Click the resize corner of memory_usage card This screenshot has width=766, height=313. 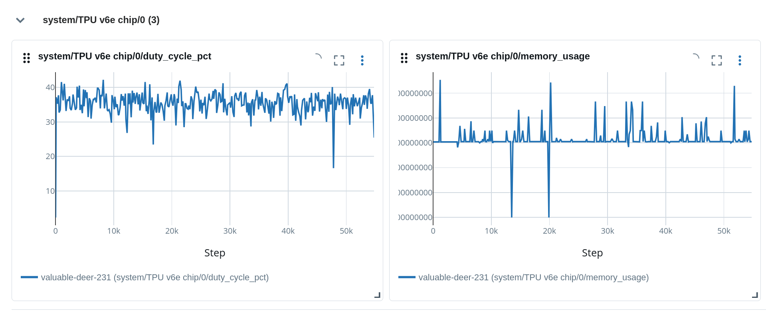pos(755,295)
